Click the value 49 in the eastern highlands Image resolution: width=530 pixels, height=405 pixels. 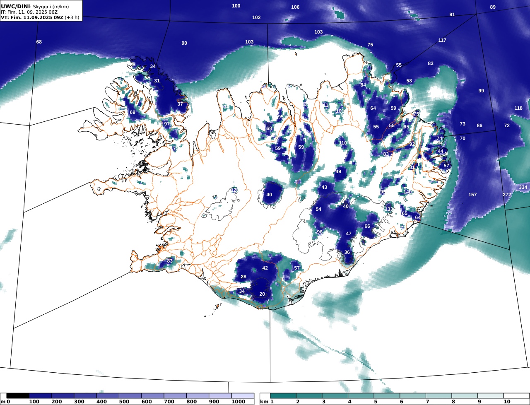[x=338, y=171]
